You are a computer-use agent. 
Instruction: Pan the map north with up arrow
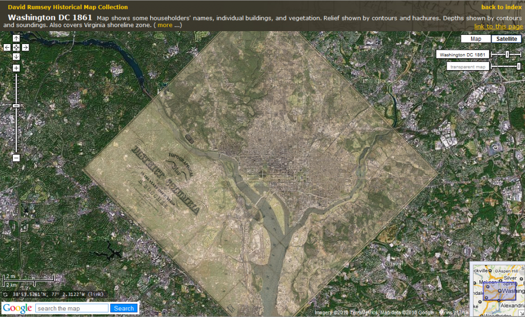[16, 38]
